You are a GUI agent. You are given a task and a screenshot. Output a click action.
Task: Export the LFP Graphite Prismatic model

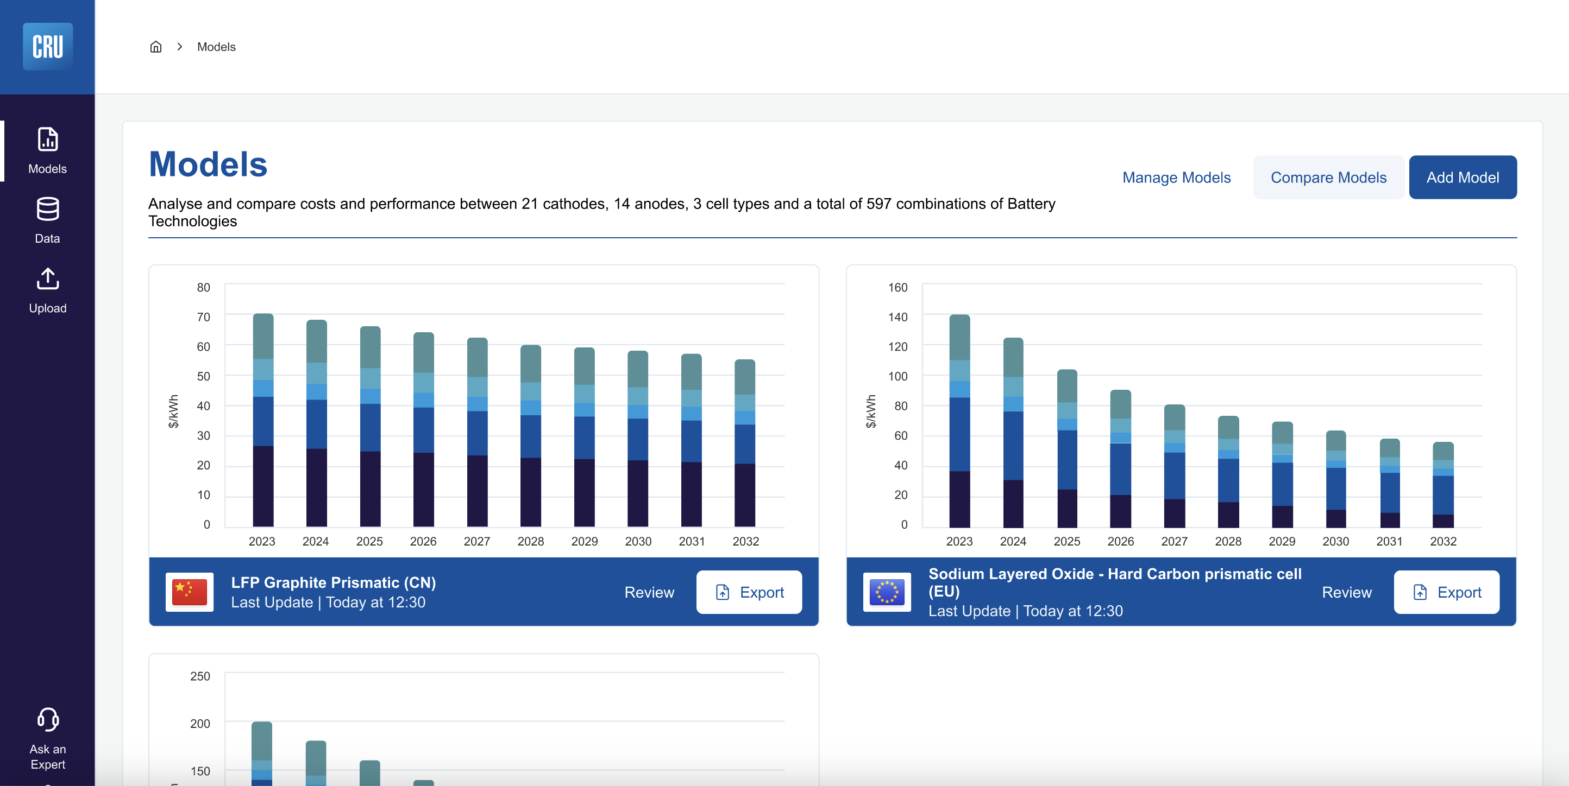pyautogui.click(x=749, y=592)
